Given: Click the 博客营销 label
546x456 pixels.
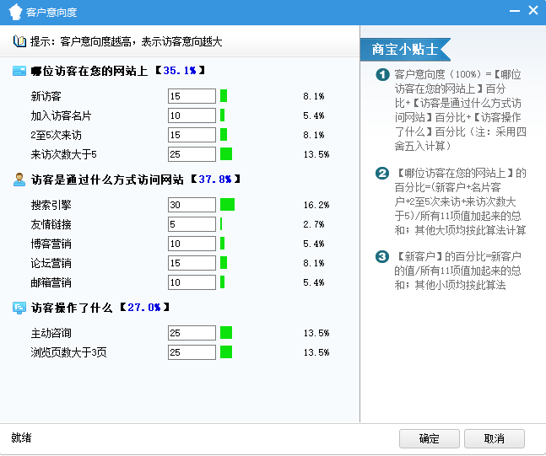Looking at the screenshot, I should [x=51, y=244].
